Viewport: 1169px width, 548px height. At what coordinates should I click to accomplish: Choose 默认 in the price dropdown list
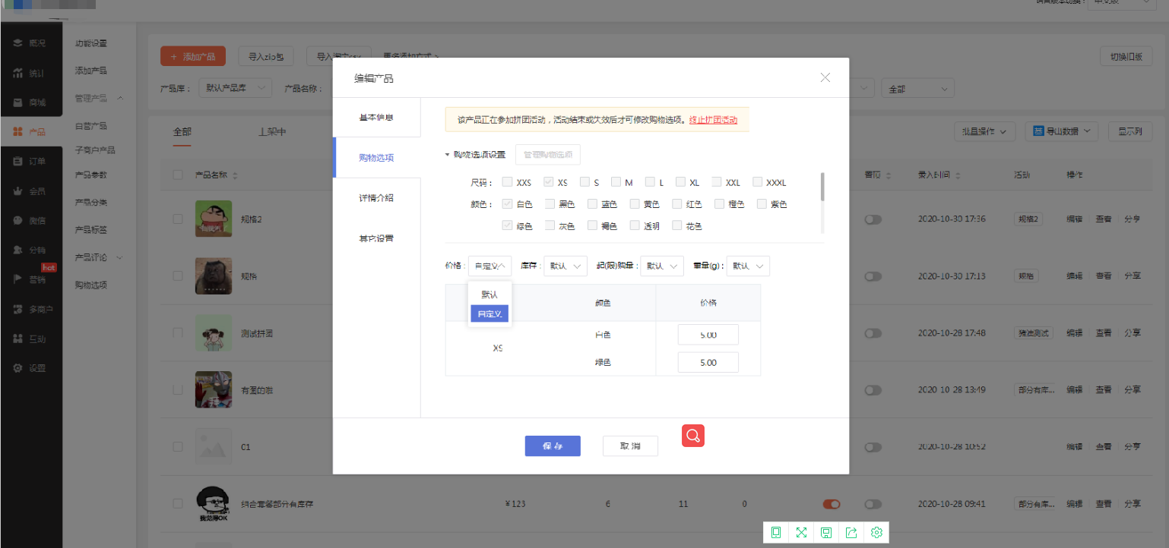[x=489, y=294]
